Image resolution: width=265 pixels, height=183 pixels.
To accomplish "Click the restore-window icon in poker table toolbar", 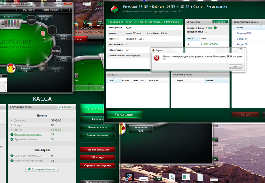I will pyautogui.click(x=69, y=10).
